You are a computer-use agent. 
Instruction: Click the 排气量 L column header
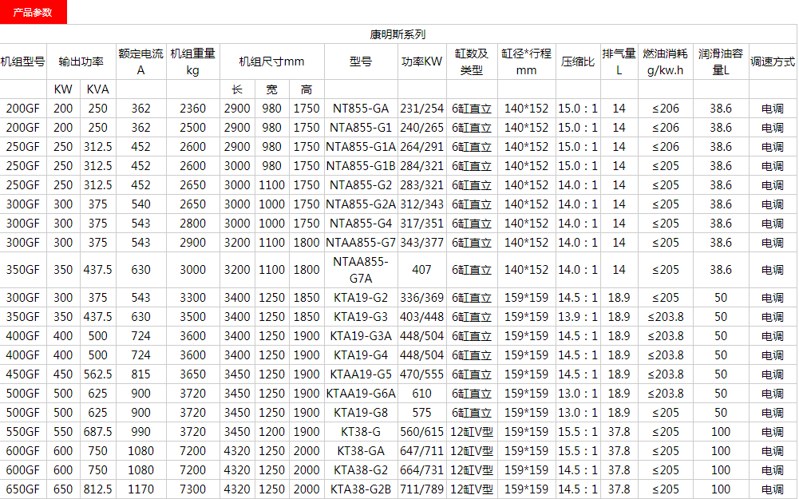(619, 61)
